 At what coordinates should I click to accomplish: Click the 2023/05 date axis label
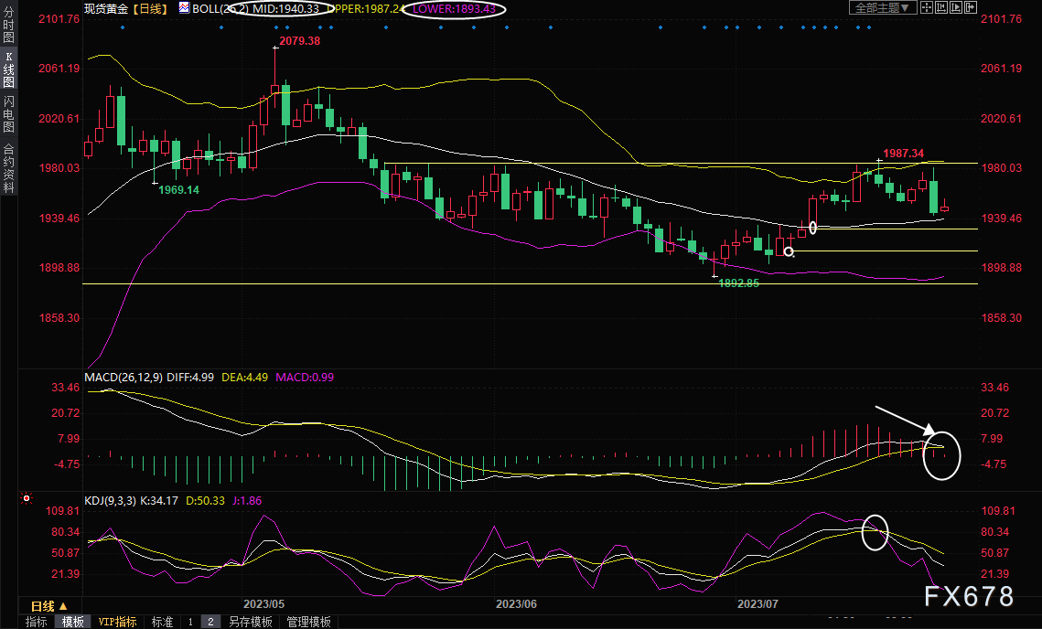tap(263, 603)
